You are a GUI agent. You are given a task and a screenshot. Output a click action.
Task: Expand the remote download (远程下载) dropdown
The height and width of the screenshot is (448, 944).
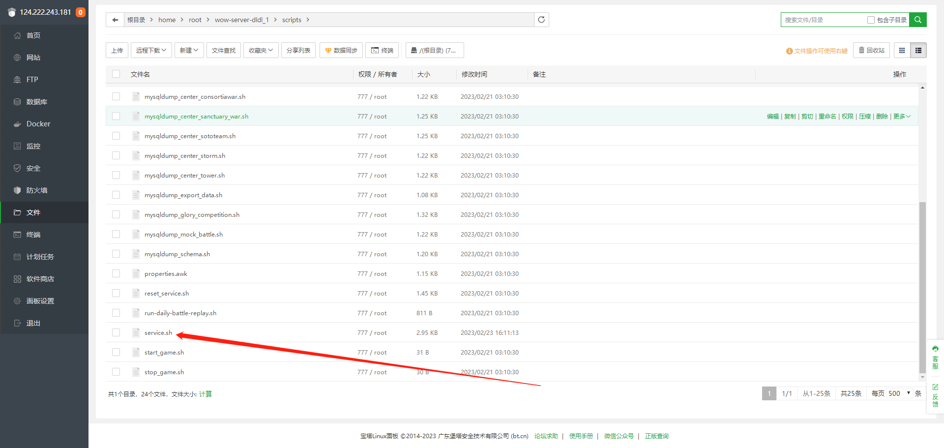tap(151, 50)
